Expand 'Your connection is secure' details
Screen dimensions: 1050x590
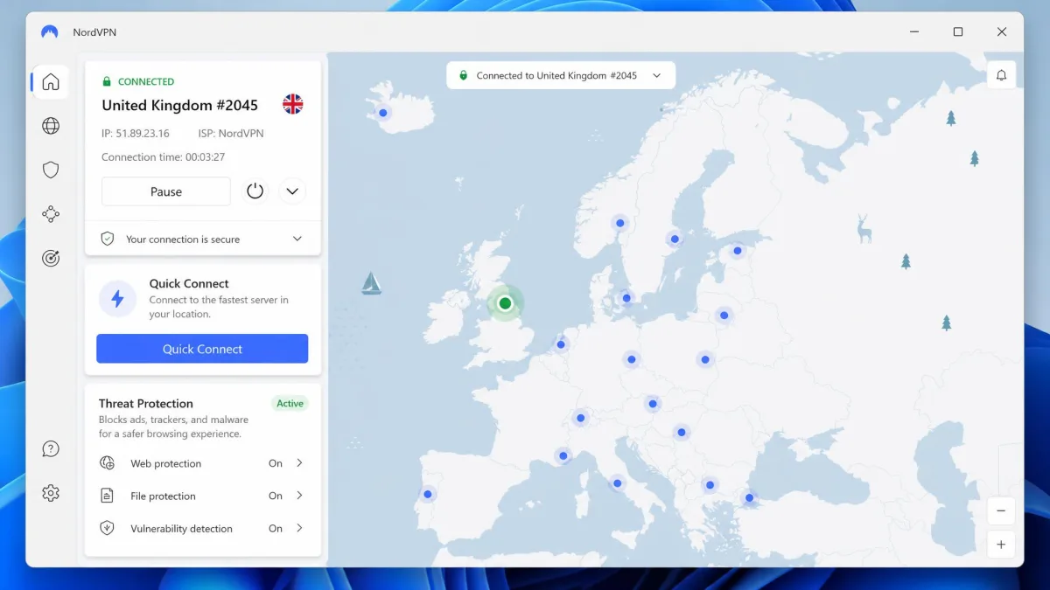tap(297, 239)
